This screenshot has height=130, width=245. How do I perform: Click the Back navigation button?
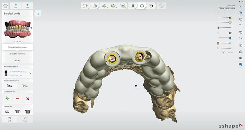[16, 6]
